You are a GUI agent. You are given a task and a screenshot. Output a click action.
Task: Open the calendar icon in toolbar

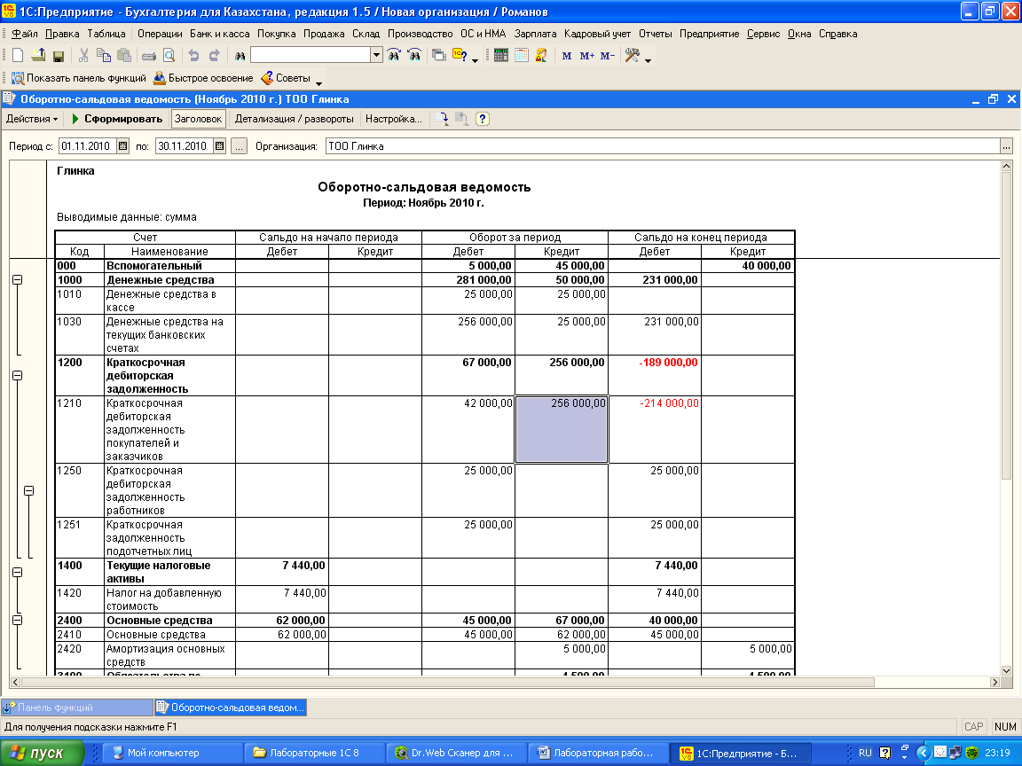(x=521, y=56)
